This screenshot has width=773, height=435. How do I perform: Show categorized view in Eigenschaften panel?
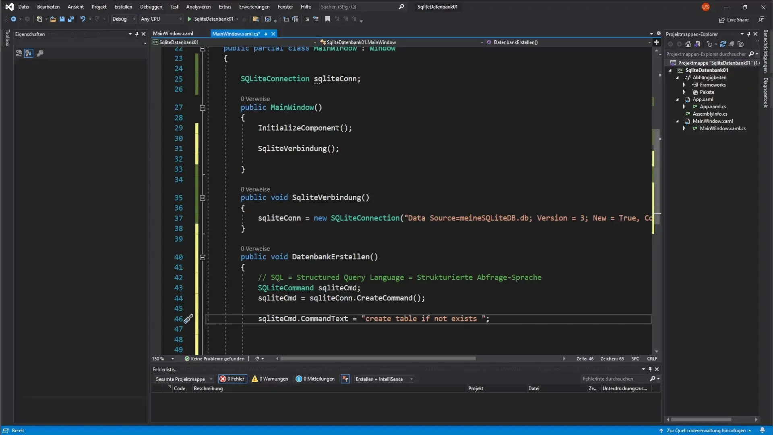point(19,53)
